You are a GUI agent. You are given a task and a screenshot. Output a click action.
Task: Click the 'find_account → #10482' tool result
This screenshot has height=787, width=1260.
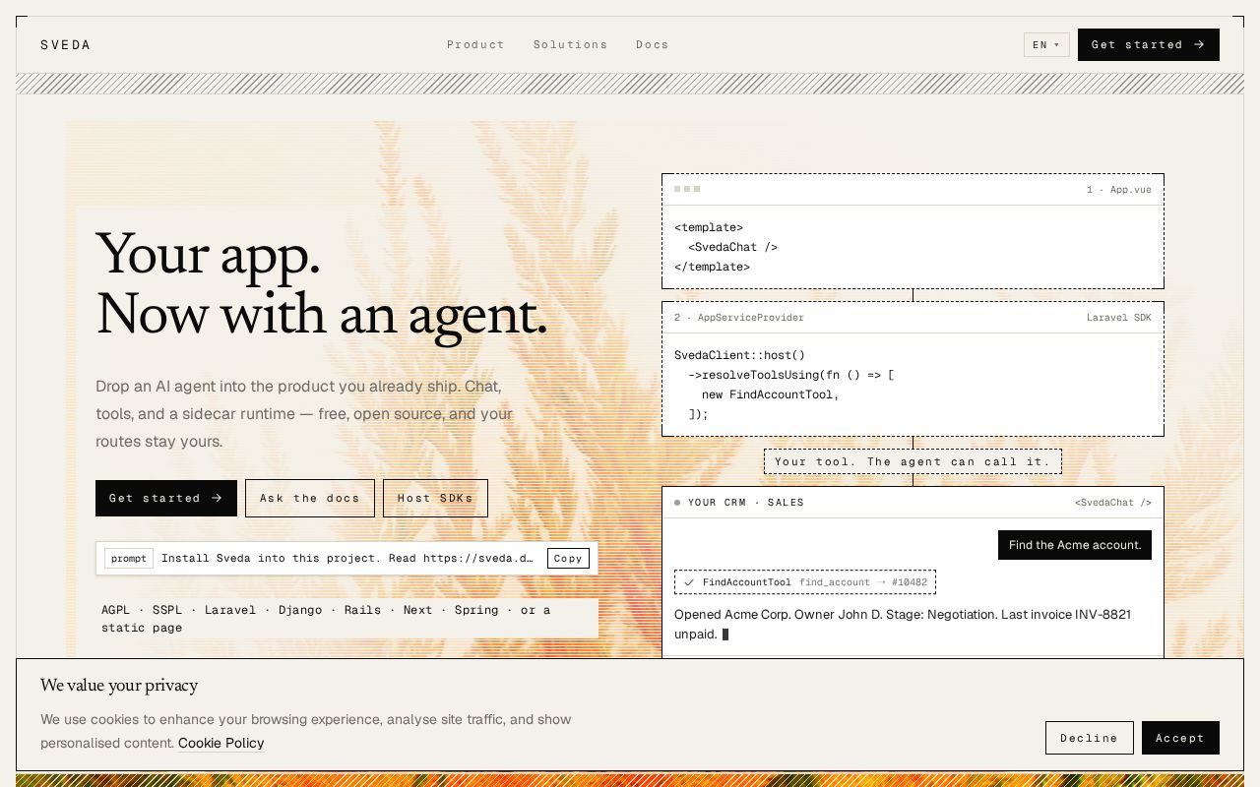tap(863, 582)
